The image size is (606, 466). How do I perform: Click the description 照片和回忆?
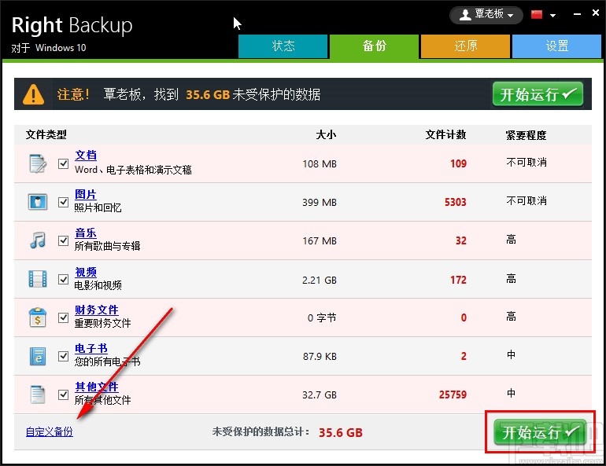coord(98,208)
